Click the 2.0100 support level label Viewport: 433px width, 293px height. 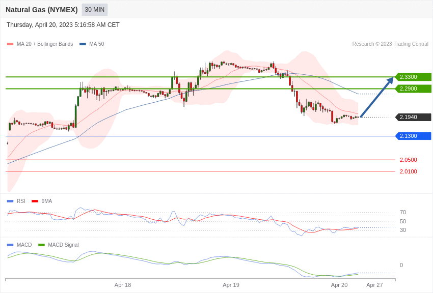(x=408, y=171)
